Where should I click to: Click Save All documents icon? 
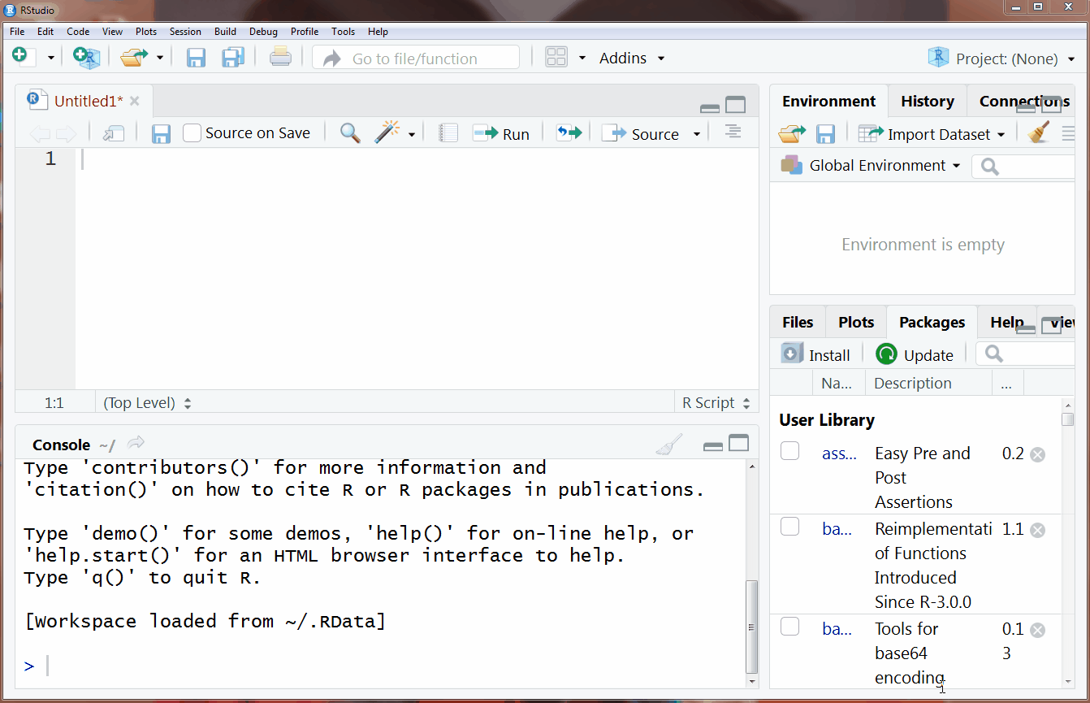coord(233,58)
